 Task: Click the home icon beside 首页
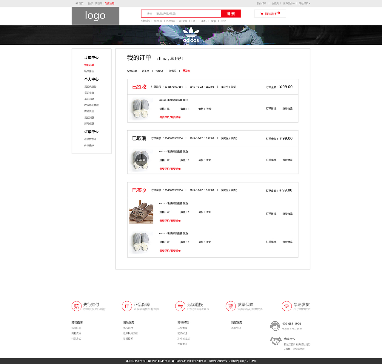pyautogui.click(x=77, y=4)
